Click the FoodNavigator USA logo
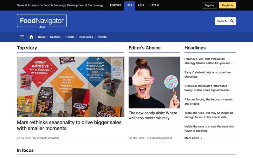253x158 pixels. (42, 21)
